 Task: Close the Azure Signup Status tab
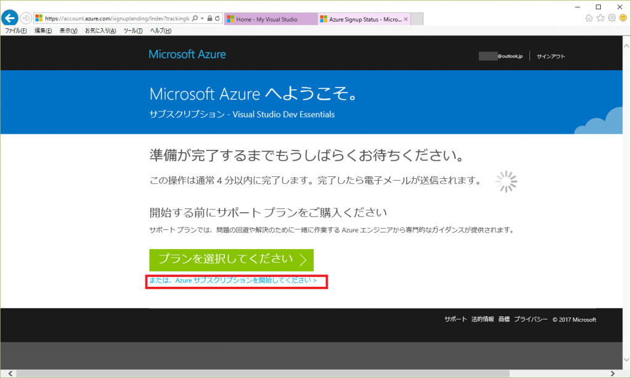coord(405,19)
